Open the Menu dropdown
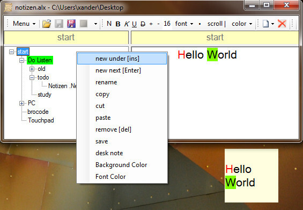The image size is (303, 210). [x=24, y=24]
